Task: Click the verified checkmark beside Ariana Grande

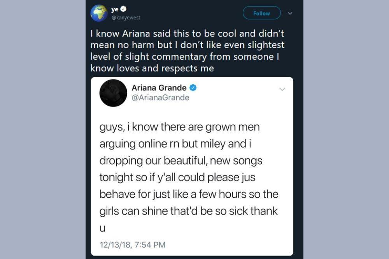Action: [x=194, y=88]
